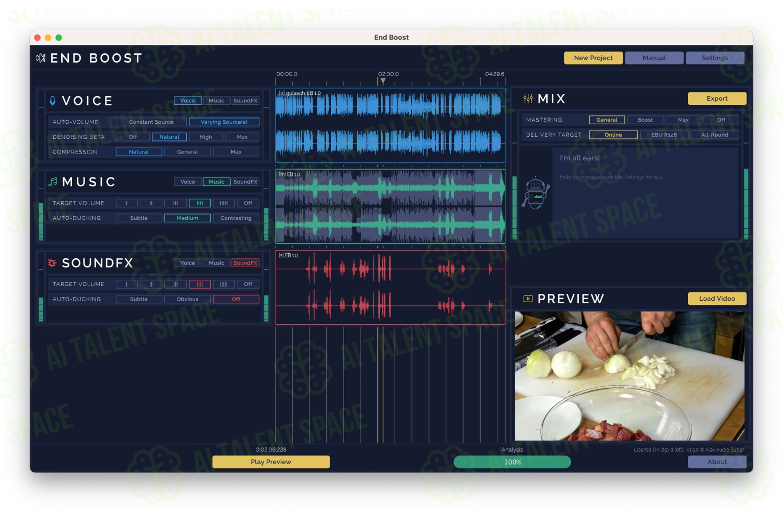
Task: Set Voice track type to SoundFX
Action: tap(245, 101)
